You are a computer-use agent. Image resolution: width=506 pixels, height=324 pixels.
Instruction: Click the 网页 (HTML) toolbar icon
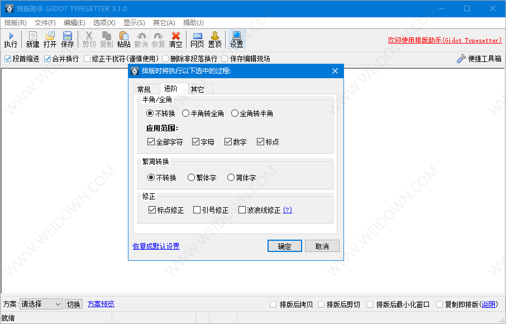[x=197, y=40]
